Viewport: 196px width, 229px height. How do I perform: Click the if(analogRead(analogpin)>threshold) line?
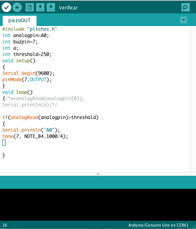tap(51, 117)
